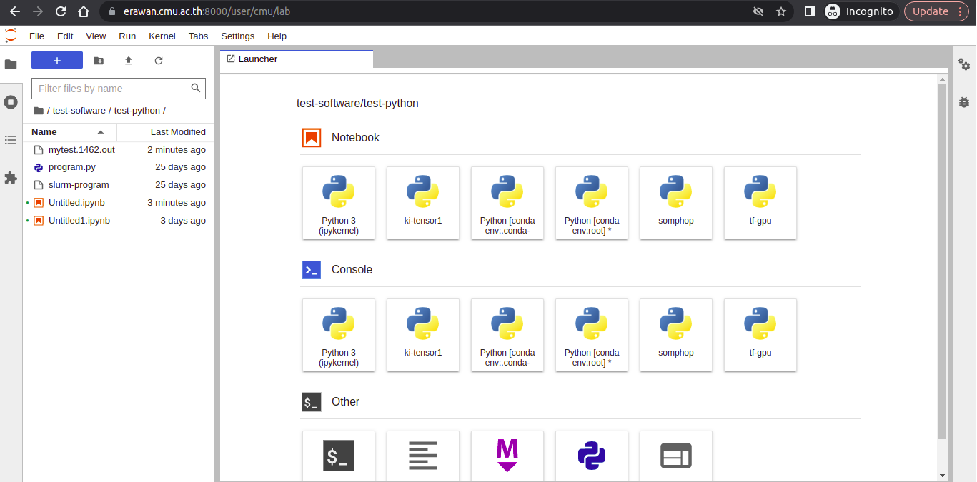The height and width of the screenshot is (482, 977).
Task: Open the Incognito profile indicator
Action: pyautogui.click(x=859, y=11)
